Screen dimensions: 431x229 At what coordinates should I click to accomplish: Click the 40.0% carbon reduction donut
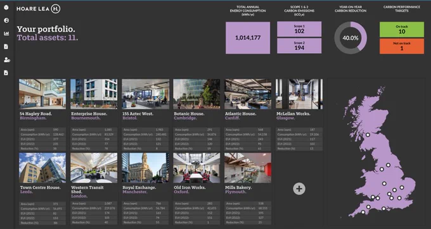[x=351, y=38]
